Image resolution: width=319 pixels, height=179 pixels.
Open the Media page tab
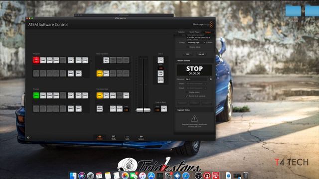coord(114,137)
